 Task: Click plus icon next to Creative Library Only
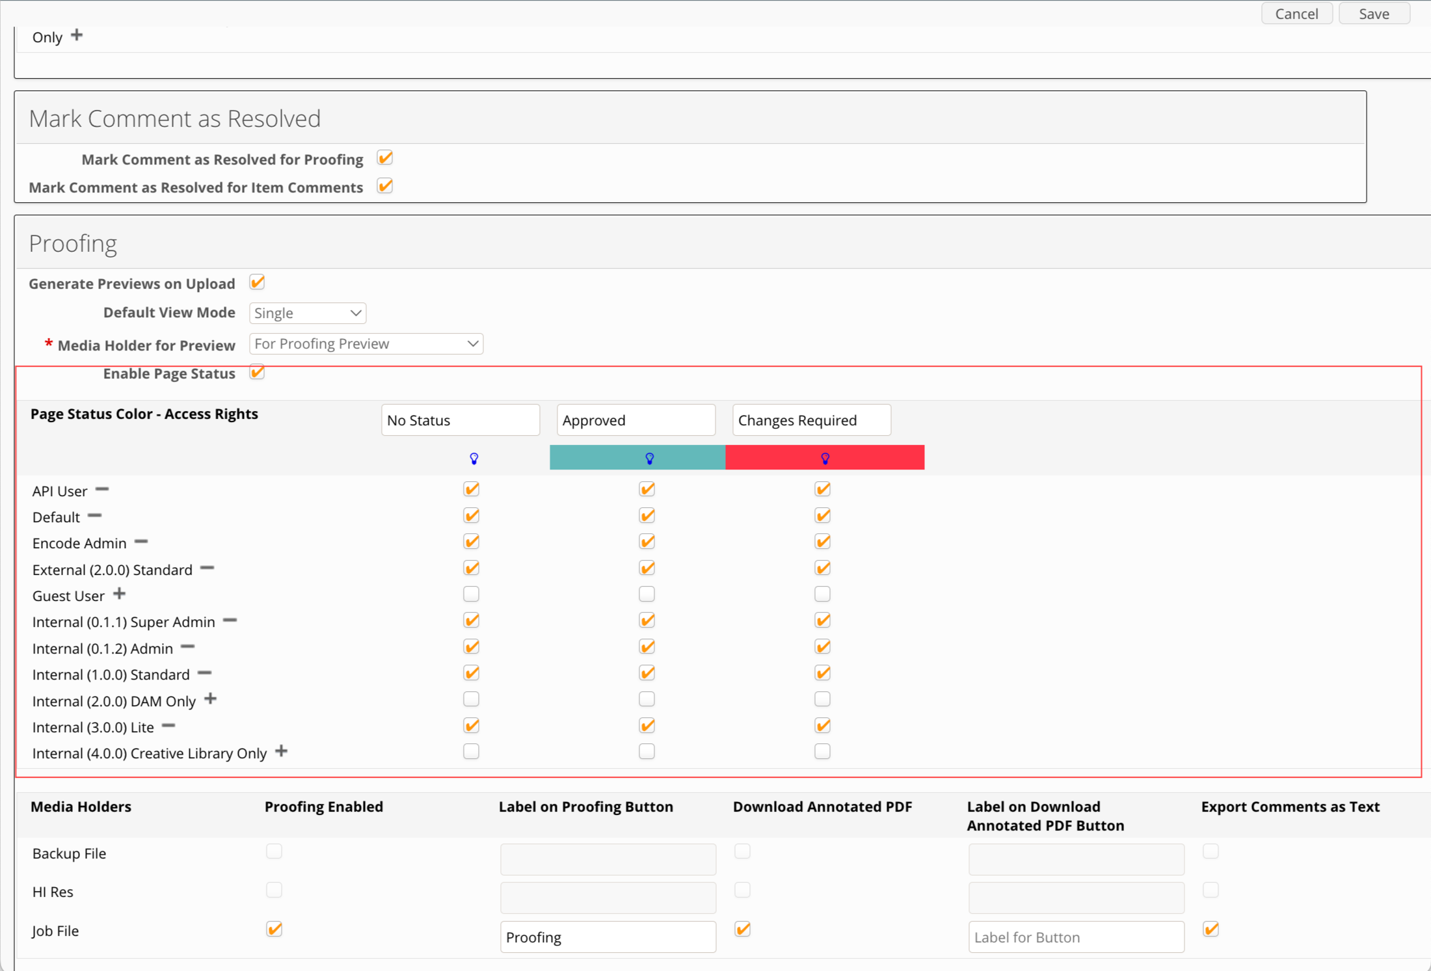pos(281,751)
